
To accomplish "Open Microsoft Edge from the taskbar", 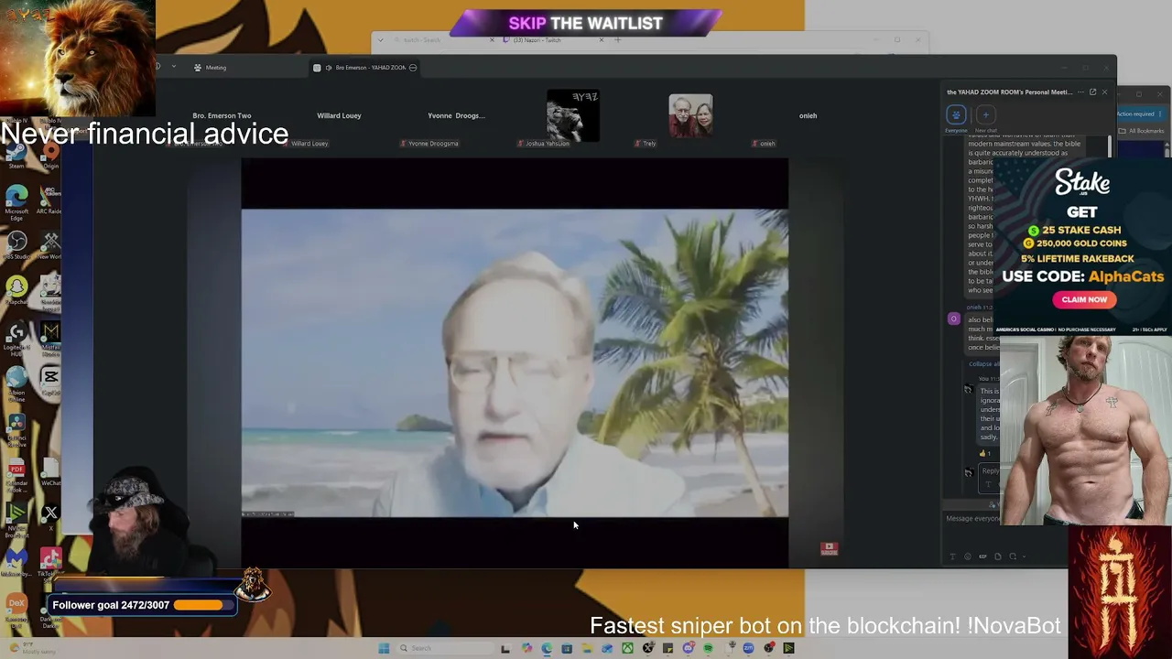I will (547, 648).
